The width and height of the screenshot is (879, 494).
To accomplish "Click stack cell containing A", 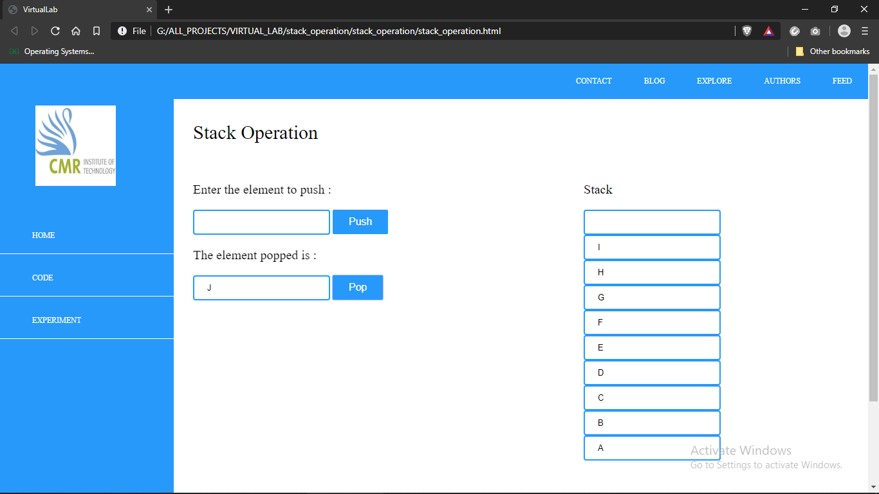I will pos(652,448).
